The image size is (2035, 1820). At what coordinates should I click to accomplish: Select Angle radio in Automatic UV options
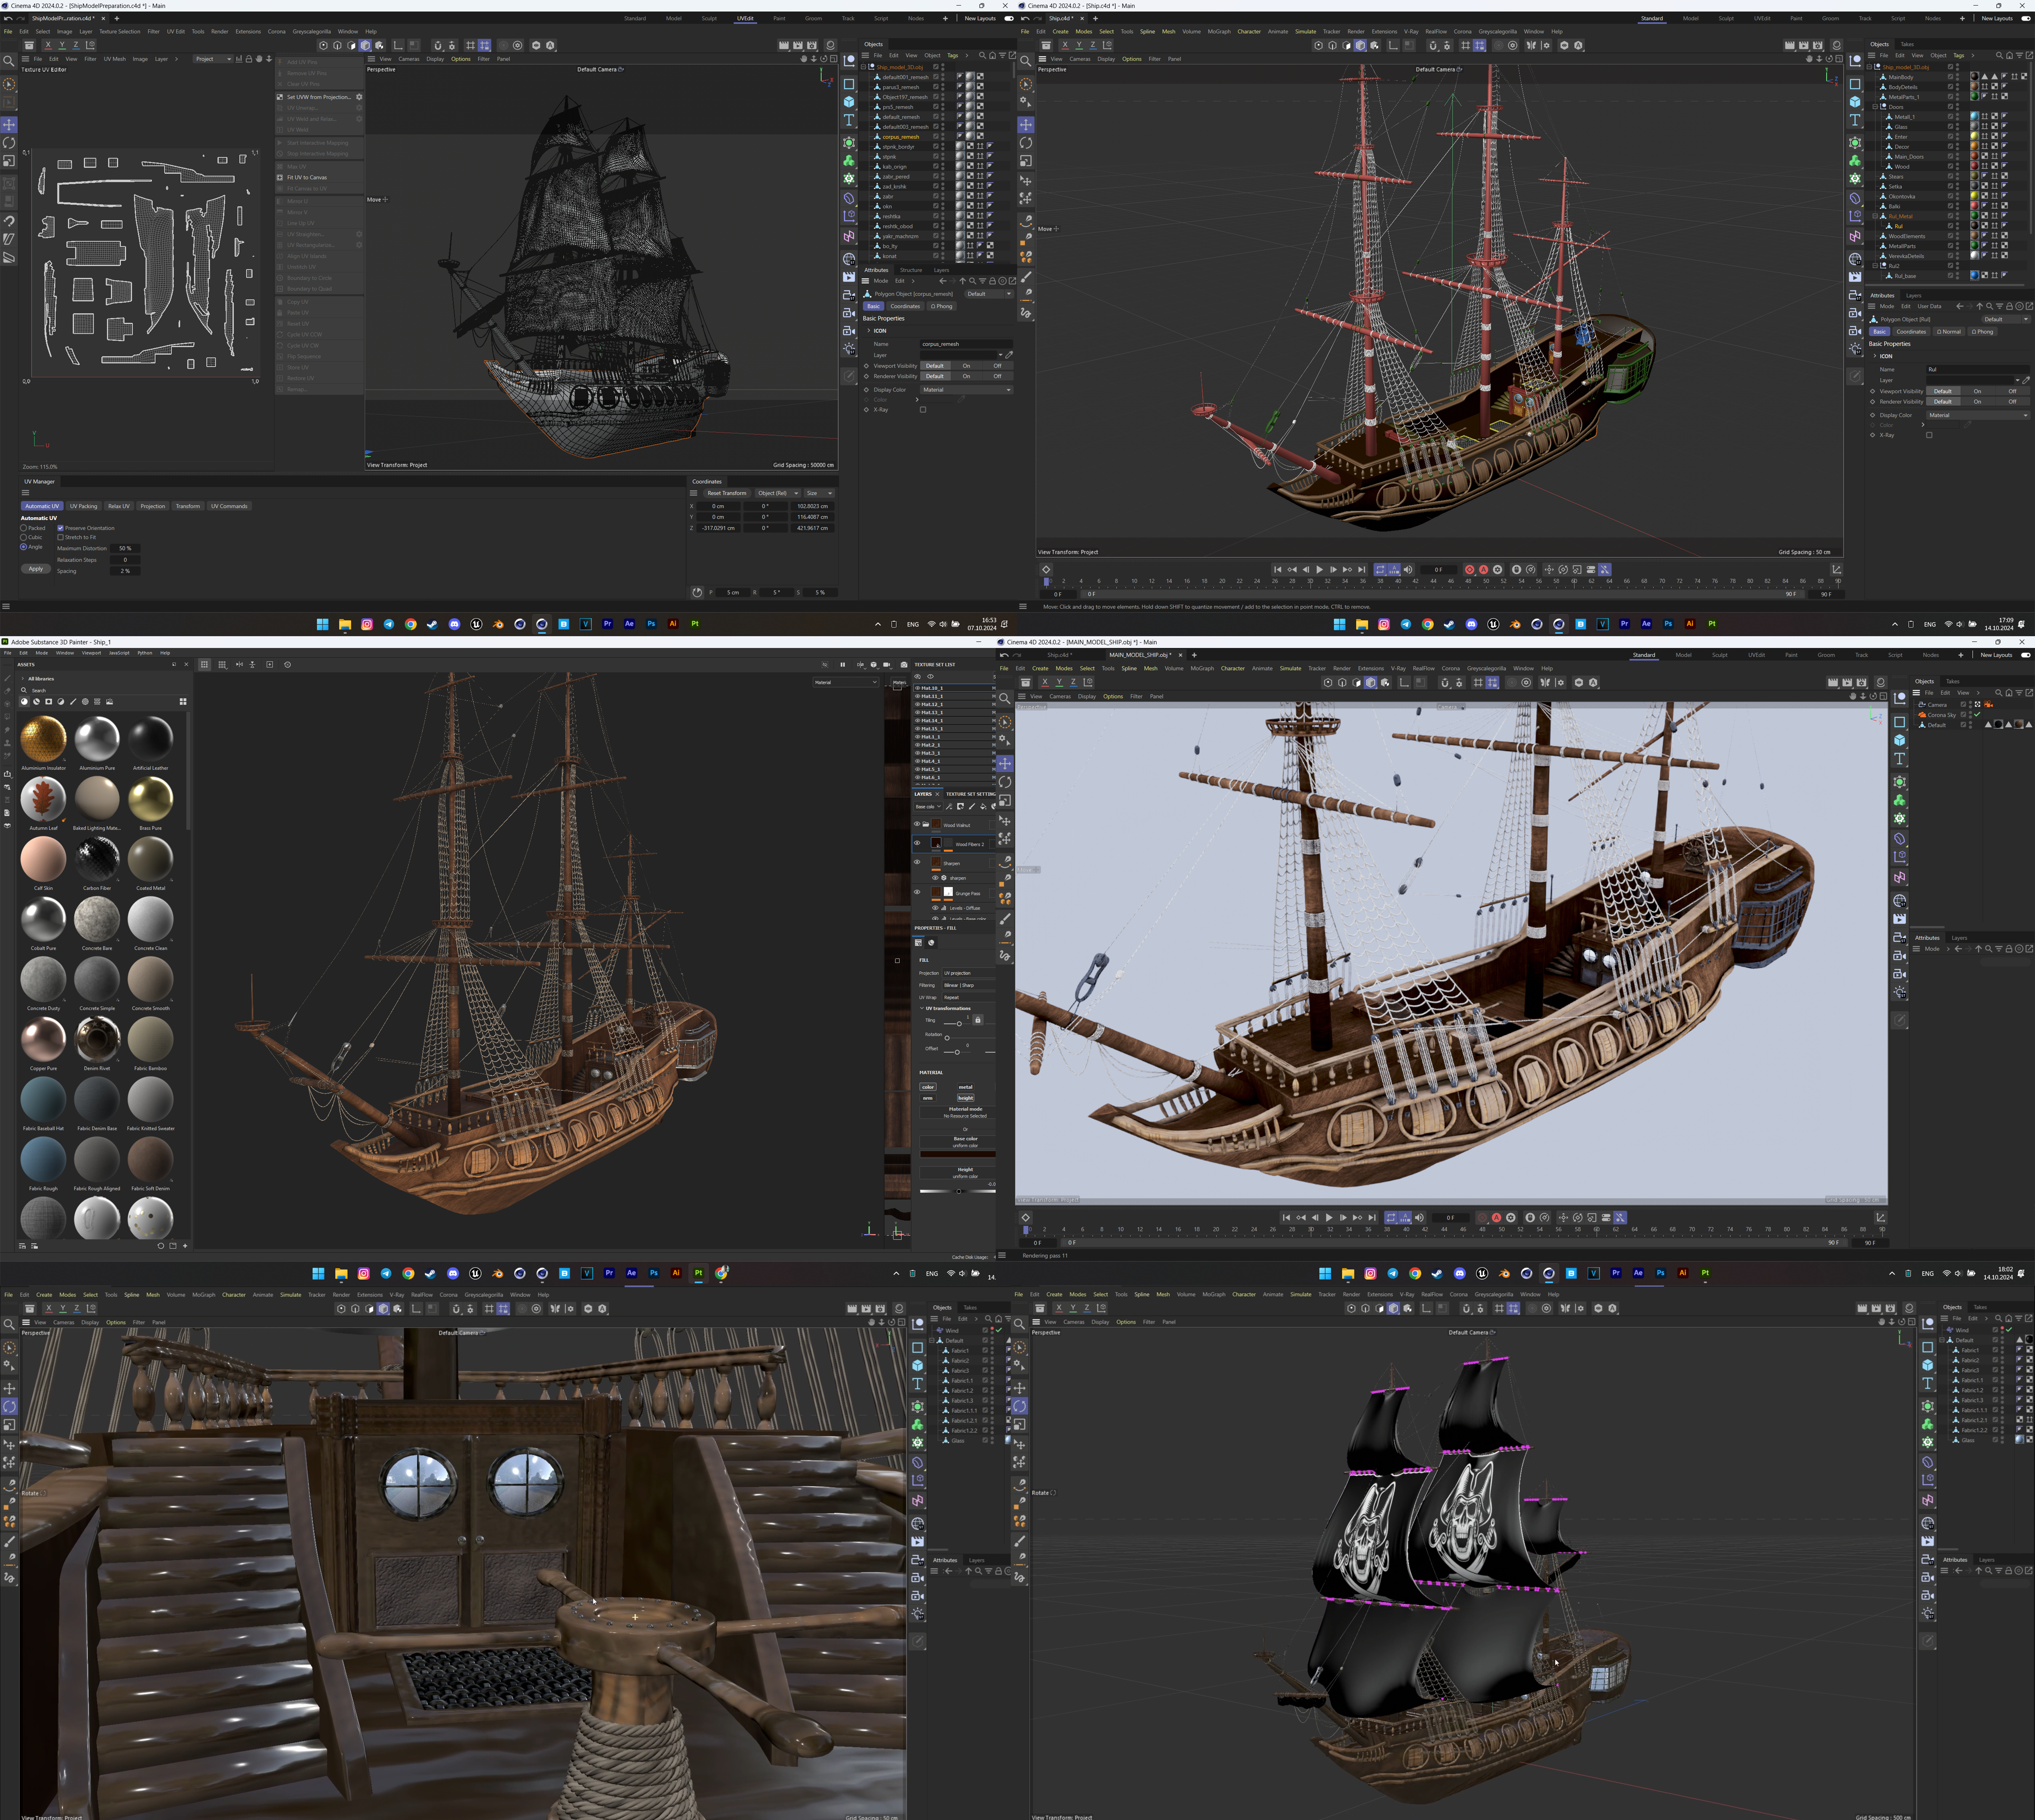[24, 547]
